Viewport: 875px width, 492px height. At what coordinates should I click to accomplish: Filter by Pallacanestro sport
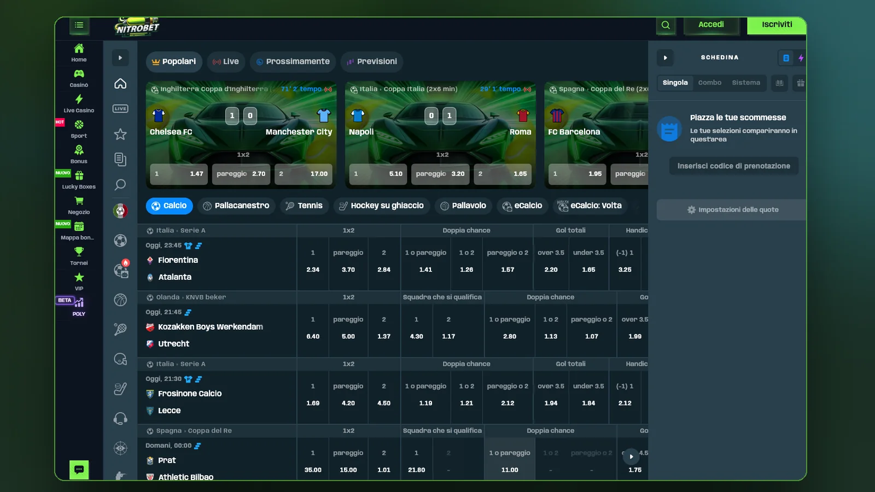(236, 206)
